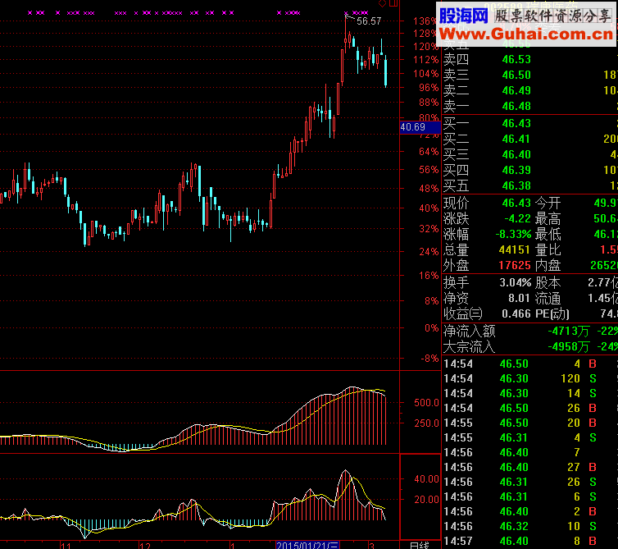The image size is (618, 549).
Task: Click the red panel-layout icon beside the diamond
Action: (x=393, y=3)
